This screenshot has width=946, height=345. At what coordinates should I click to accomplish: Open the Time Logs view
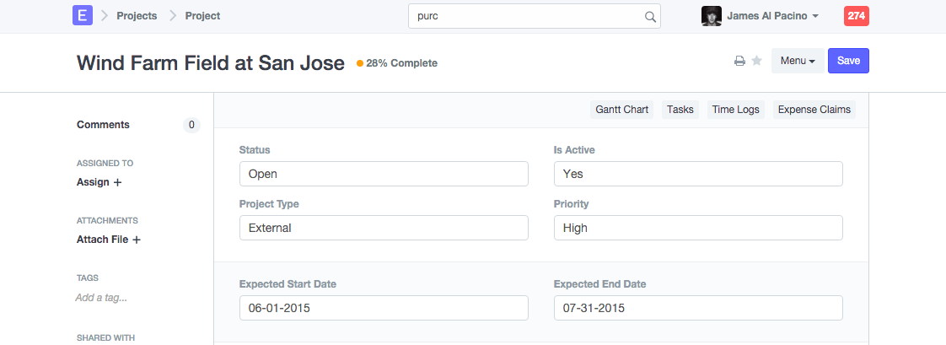point(735,110)
